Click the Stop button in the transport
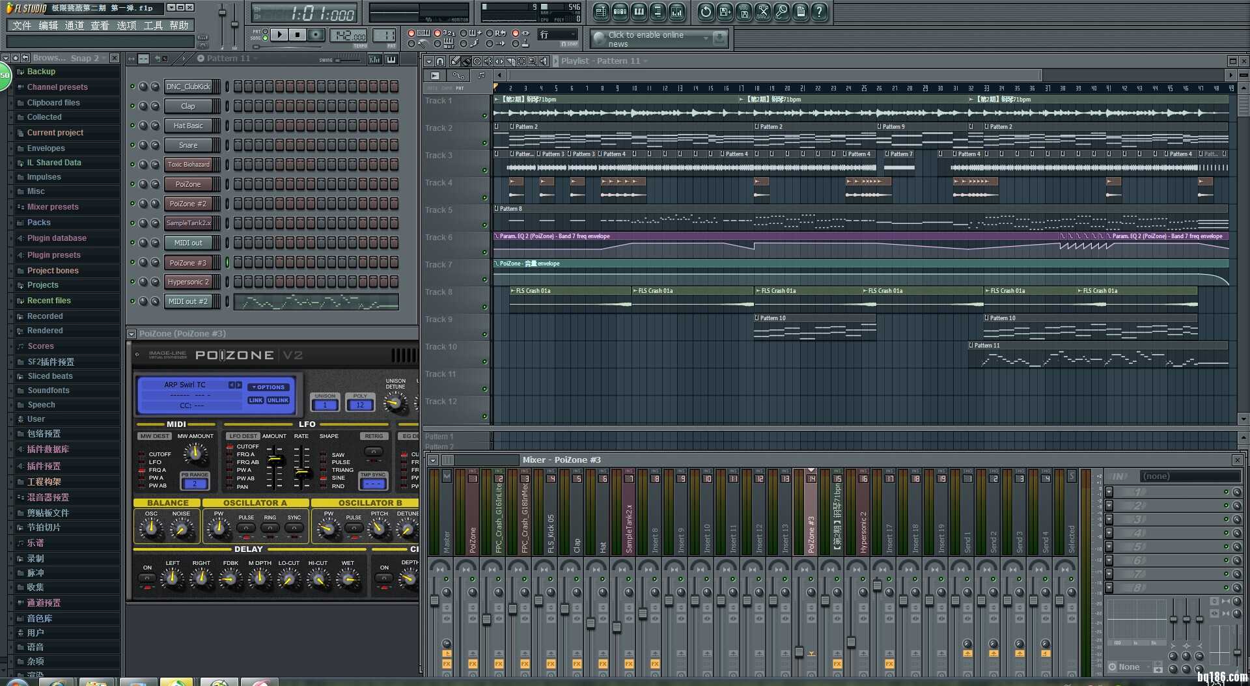Image resolution: width=1250 pixels, height=686 pixels. coord(298,34)
